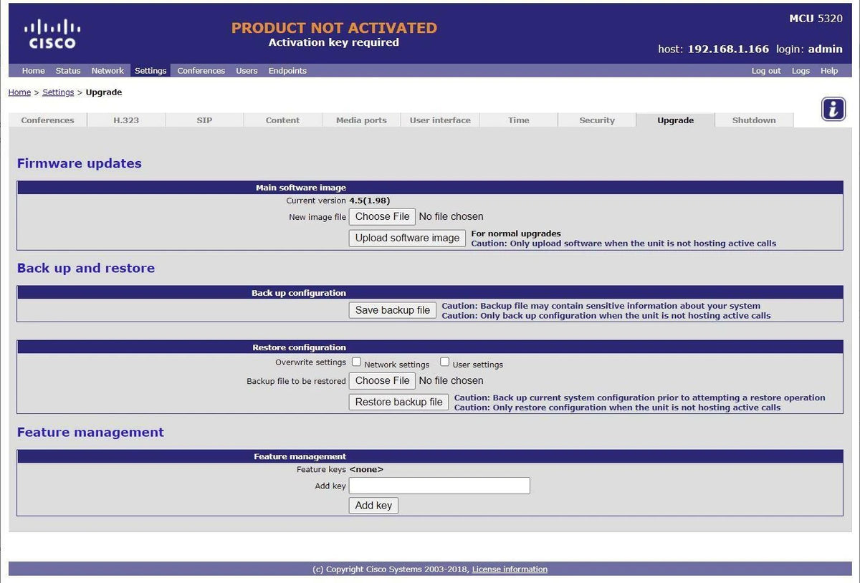Viewport: 860px width, 583px height.
Task: Click Save backup file button
Action: [393, 310]
